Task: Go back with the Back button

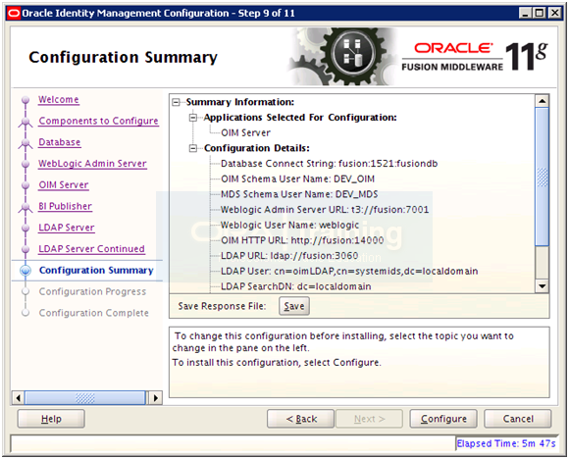Action: click(300, 419)
